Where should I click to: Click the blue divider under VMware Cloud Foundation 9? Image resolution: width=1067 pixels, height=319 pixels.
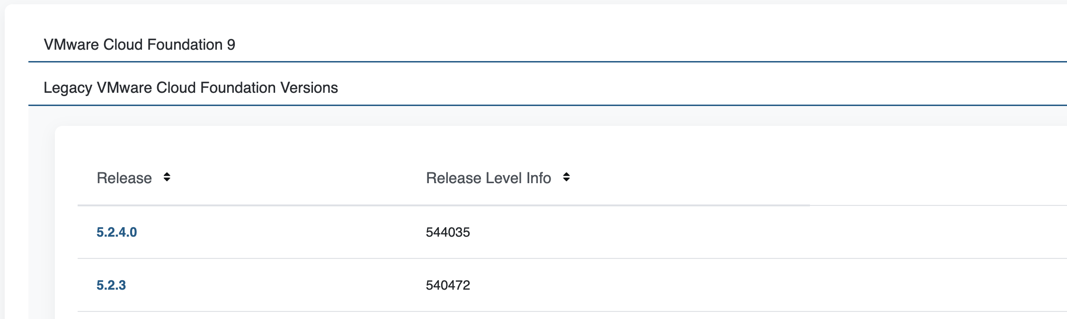tap(548, 62)
